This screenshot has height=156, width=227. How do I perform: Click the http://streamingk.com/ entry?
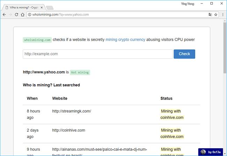[x=72, y=111]
